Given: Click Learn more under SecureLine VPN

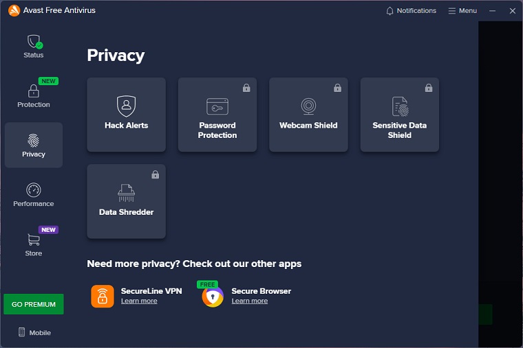Looking at the screenshot, I should point(139,301).
